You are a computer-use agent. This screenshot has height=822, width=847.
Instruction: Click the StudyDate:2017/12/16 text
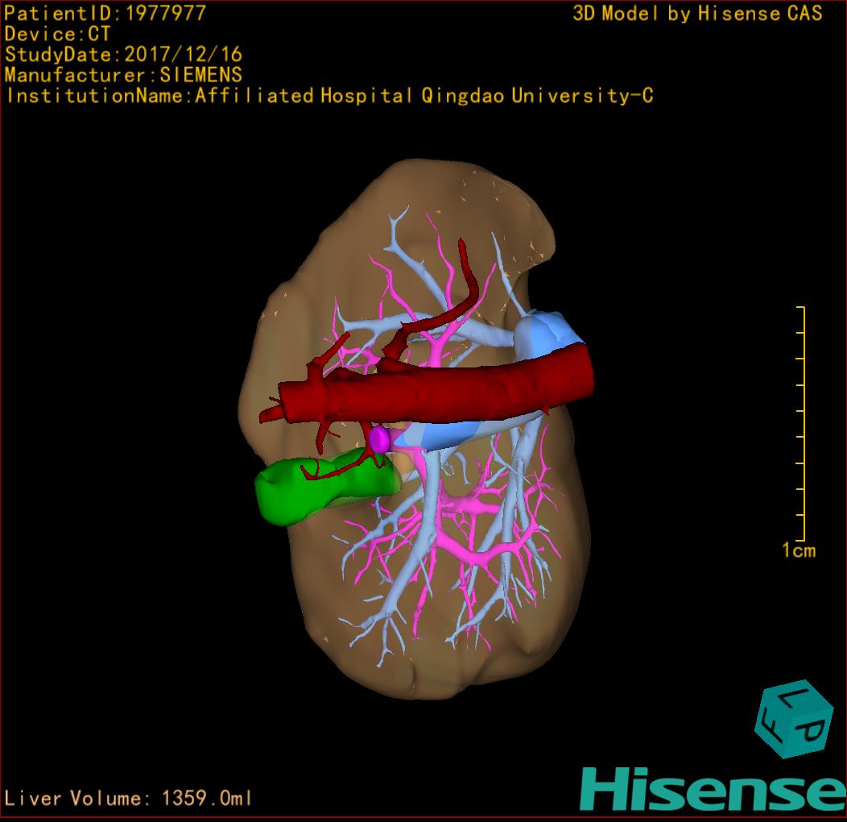123,55
